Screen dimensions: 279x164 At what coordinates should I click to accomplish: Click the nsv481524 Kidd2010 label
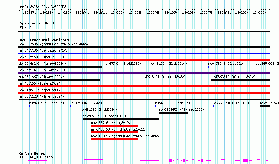click(168, 64)
